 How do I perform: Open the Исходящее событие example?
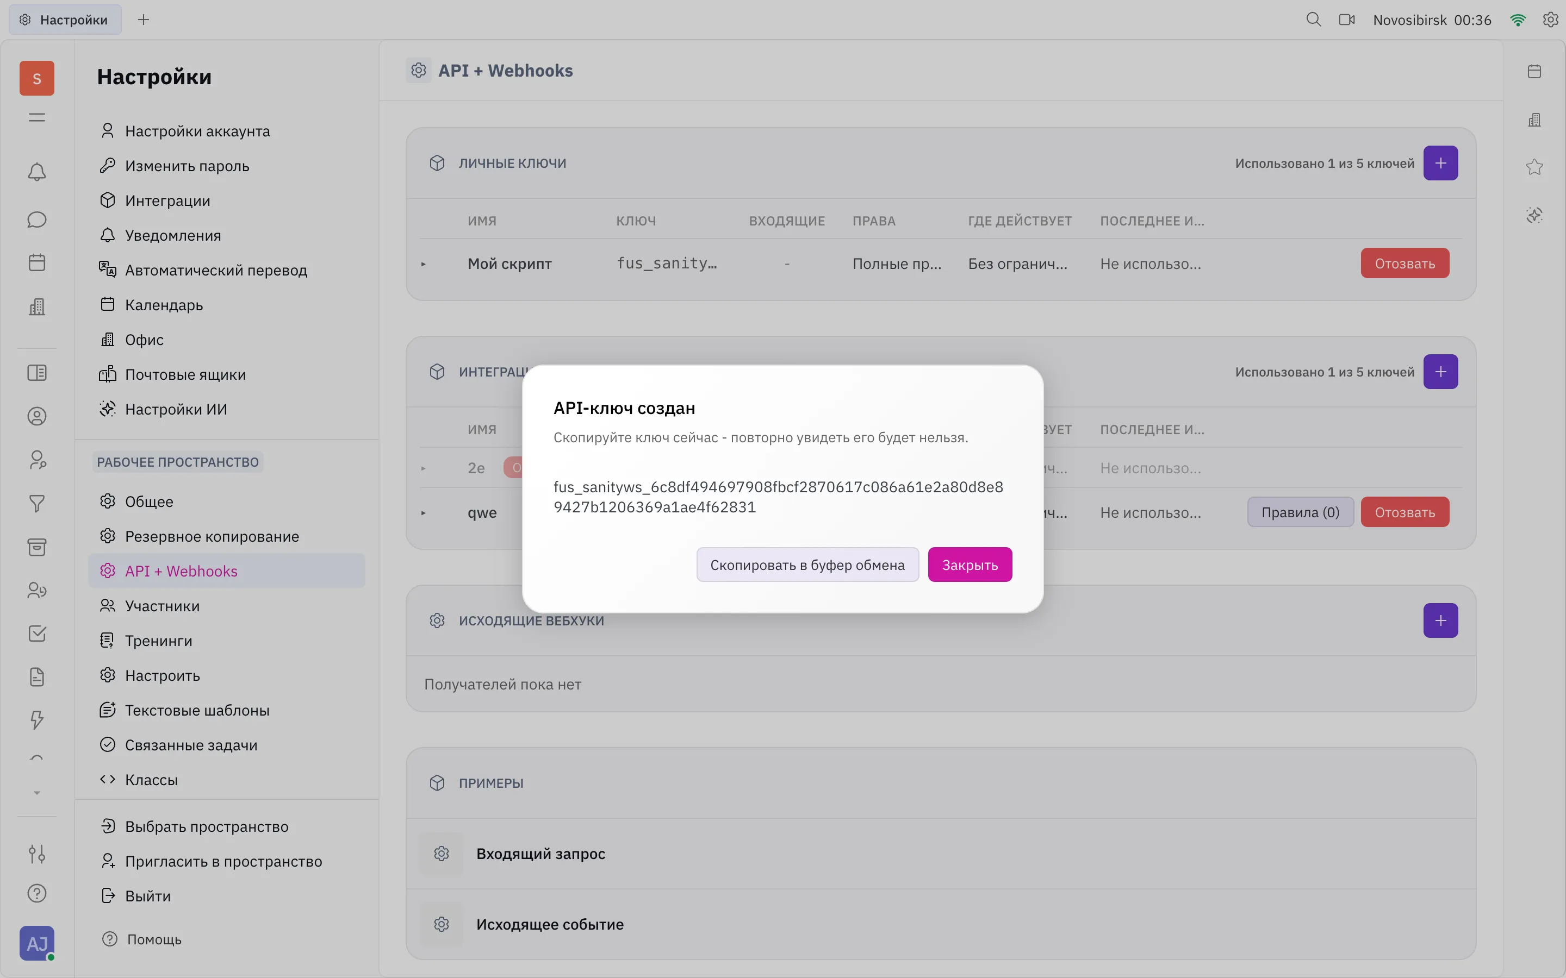[x=941, y=924]
